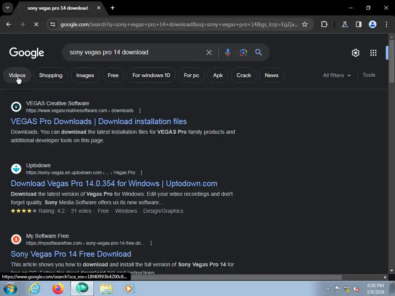The height and width of the screenshot is (296, 395).
Task: Click sony-vegas.en.uptodown.com URL breadcrumb
Action: pyautogui.click(x=81, y=173)
